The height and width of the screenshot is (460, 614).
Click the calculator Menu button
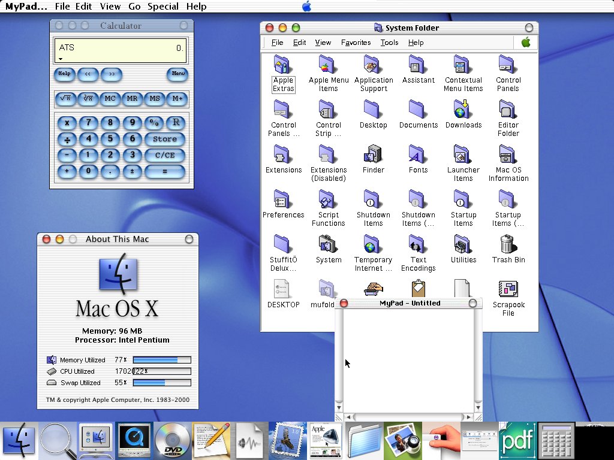[x=177, y=74]
